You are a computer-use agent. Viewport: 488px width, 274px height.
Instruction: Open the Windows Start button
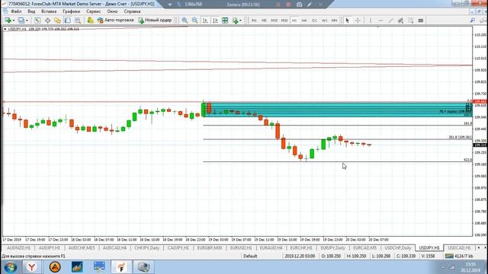point(11,267)
